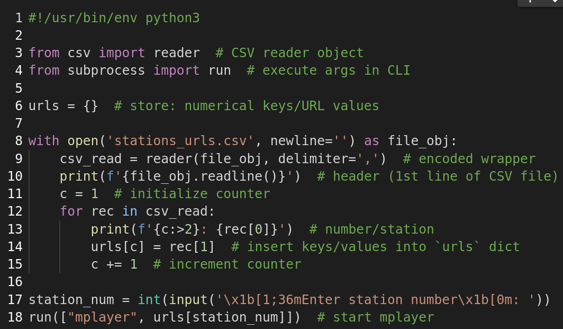The width and height of the screenshot is (563, 329).
Task: Click 'run' imported name on line 4
Action: [220, 70]
